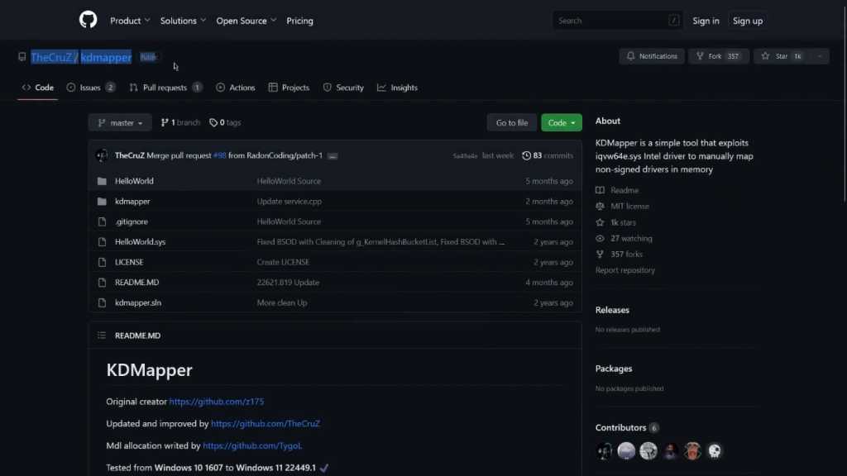Open the '22621.819 Update' commit message
This screenshot has height=476, width=847.
tap(288, 283)
